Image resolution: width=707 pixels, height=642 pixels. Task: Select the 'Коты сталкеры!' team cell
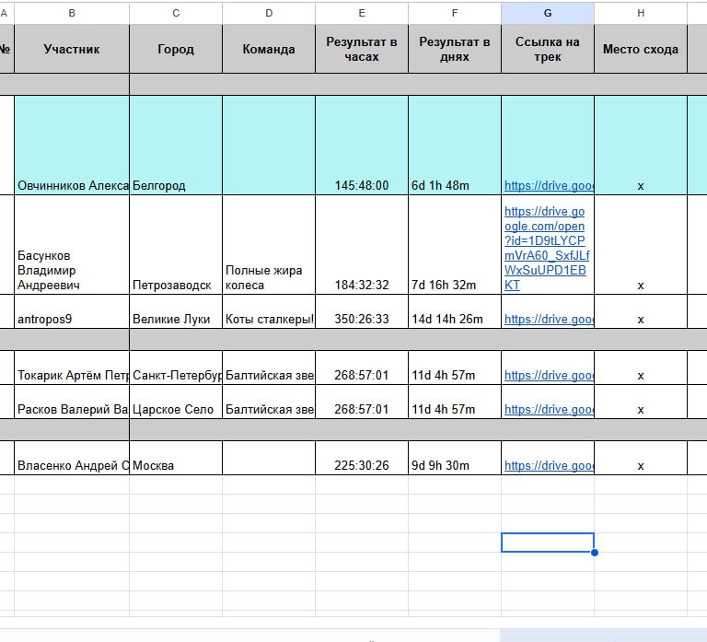click(268, 320)
